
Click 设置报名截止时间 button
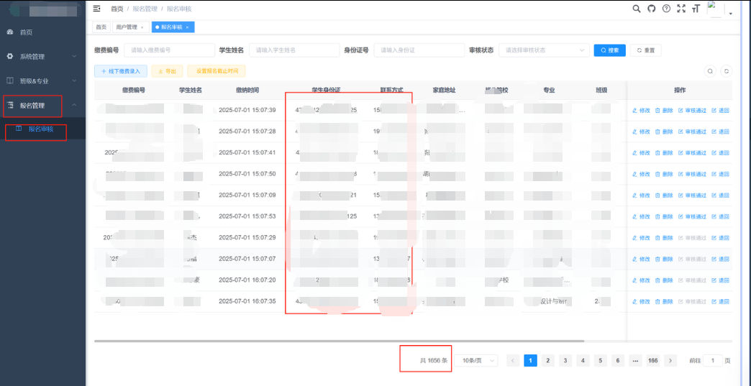pyautogui.click(x=217, y=71)
